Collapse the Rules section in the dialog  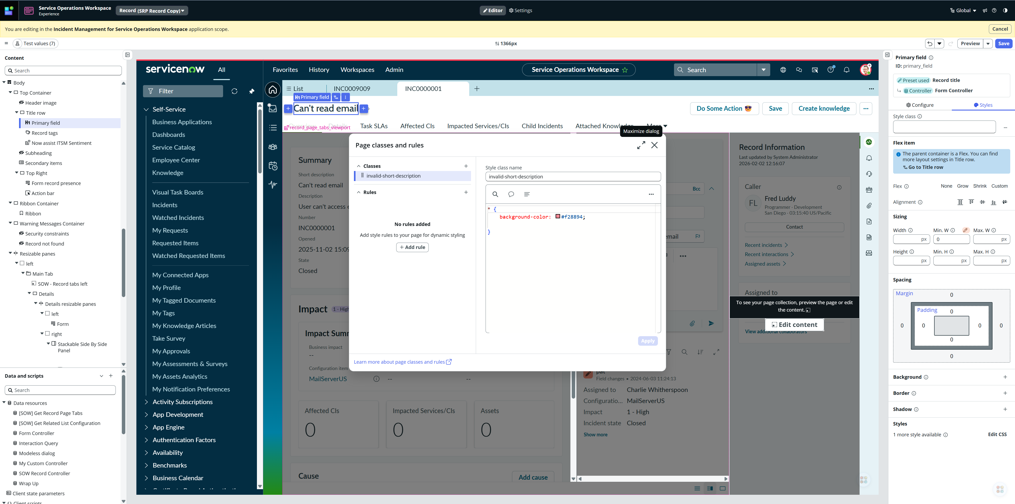click(359, 192)
